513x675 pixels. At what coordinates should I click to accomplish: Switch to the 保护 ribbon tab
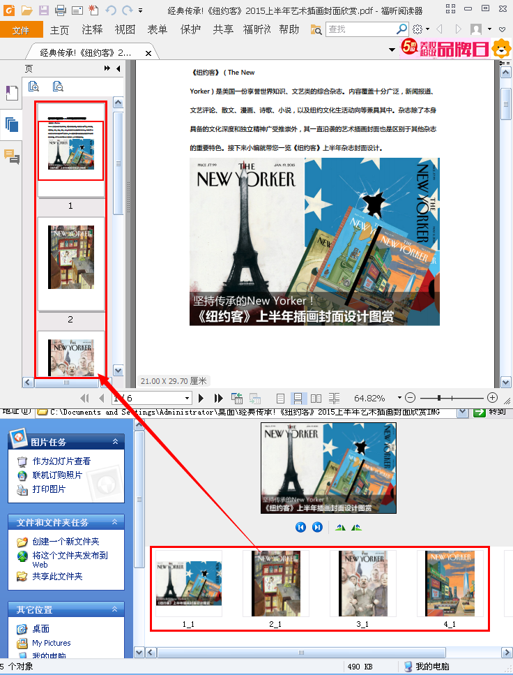tap(190, 30)
